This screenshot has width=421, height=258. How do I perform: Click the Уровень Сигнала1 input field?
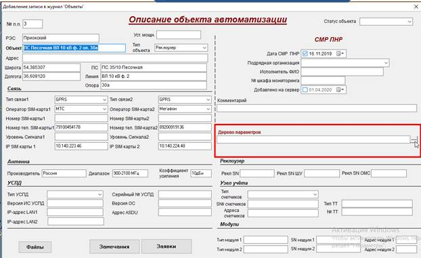click(81, 137)
